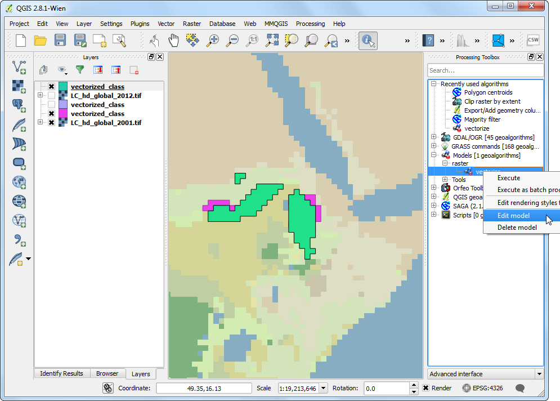Click magenta swatch of vectorized_class layer

(63, 113)
